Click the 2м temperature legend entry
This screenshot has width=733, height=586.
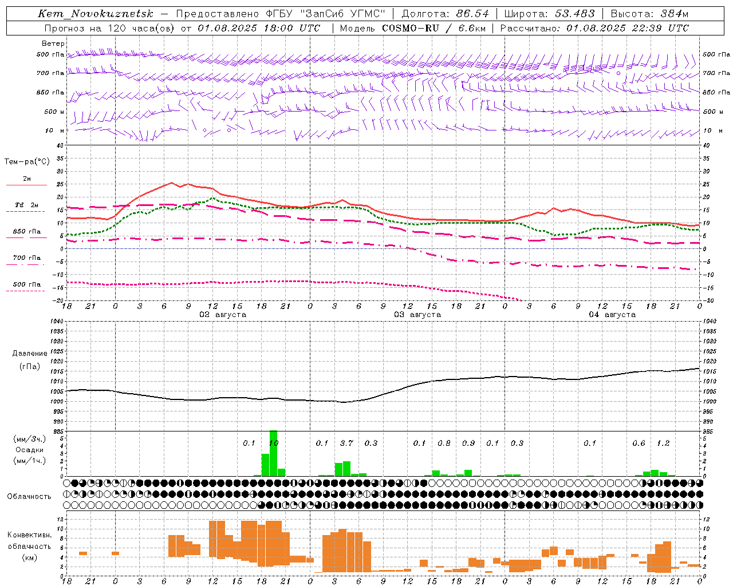[27, 179]
